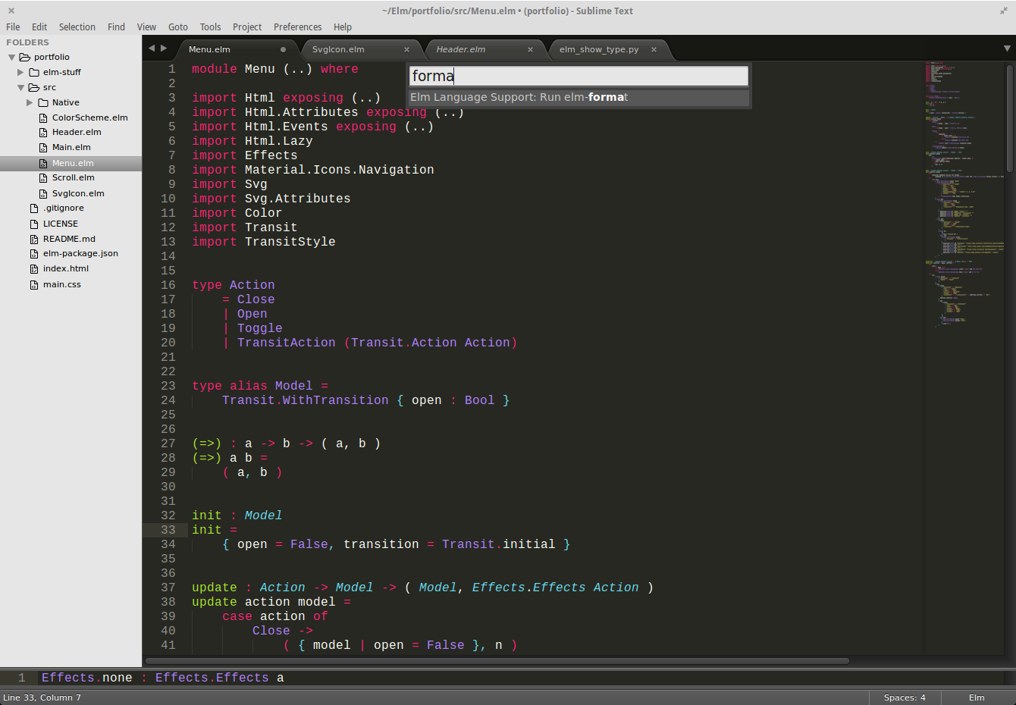The height and width of the screenshot is (705, 1016).
Task: Switch to the Header.elm tab
Action: (483, 49)
